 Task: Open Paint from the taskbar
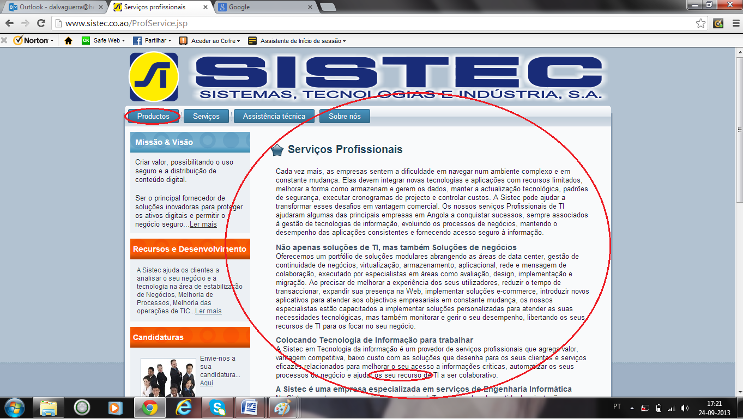tap(283, 408)
